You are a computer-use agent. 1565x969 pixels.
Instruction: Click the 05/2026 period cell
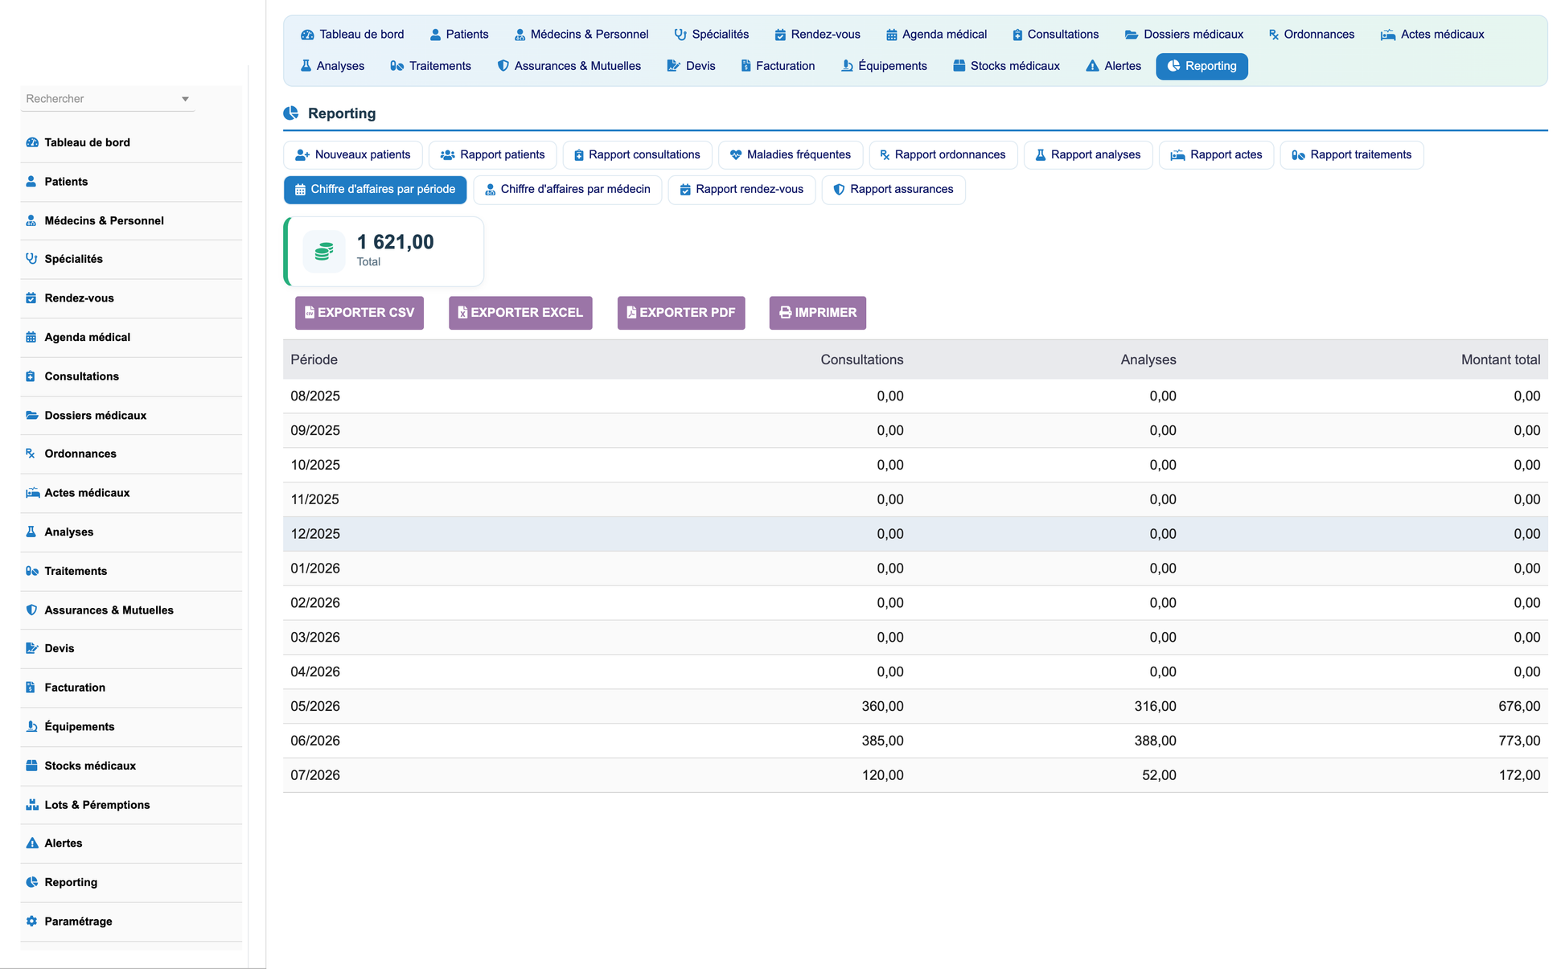[315, 706]
